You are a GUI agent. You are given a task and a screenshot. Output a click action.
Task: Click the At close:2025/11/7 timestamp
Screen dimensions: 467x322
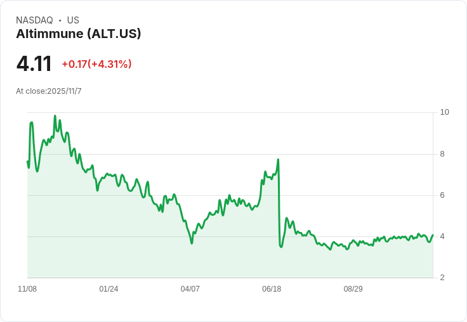[49, 91]
